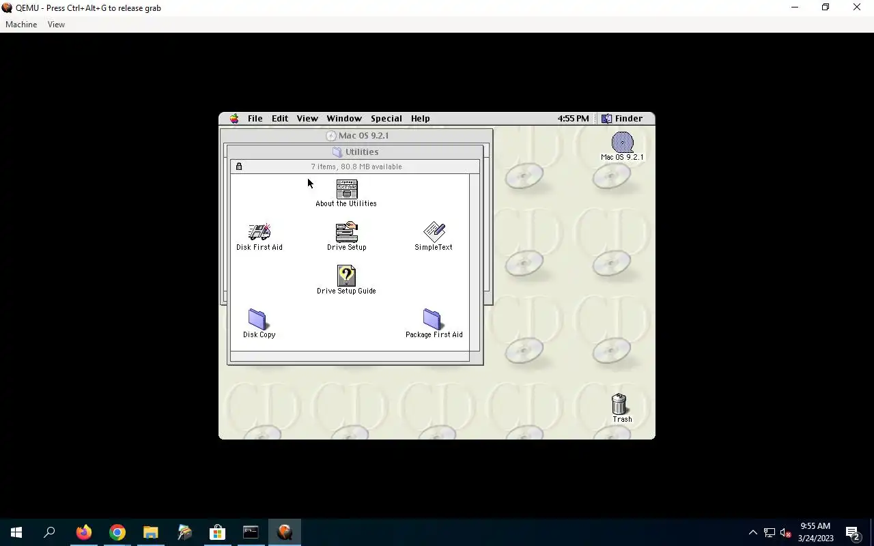
Task: Select the Package First Aid folder icon
Action: [432, 319]
